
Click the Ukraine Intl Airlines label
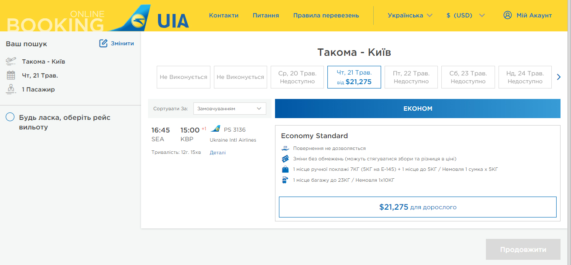point(233,140)
